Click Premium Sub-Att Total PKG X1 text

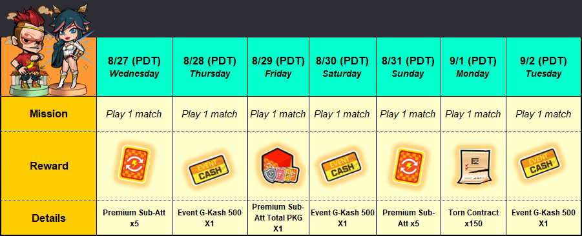278,218
